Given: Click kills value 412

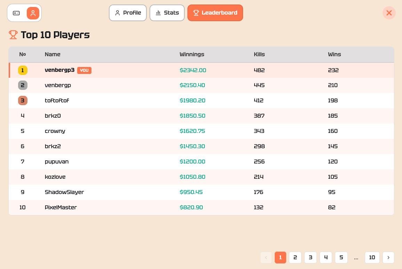Looking at the screenshot, I should tap(259, 101).
